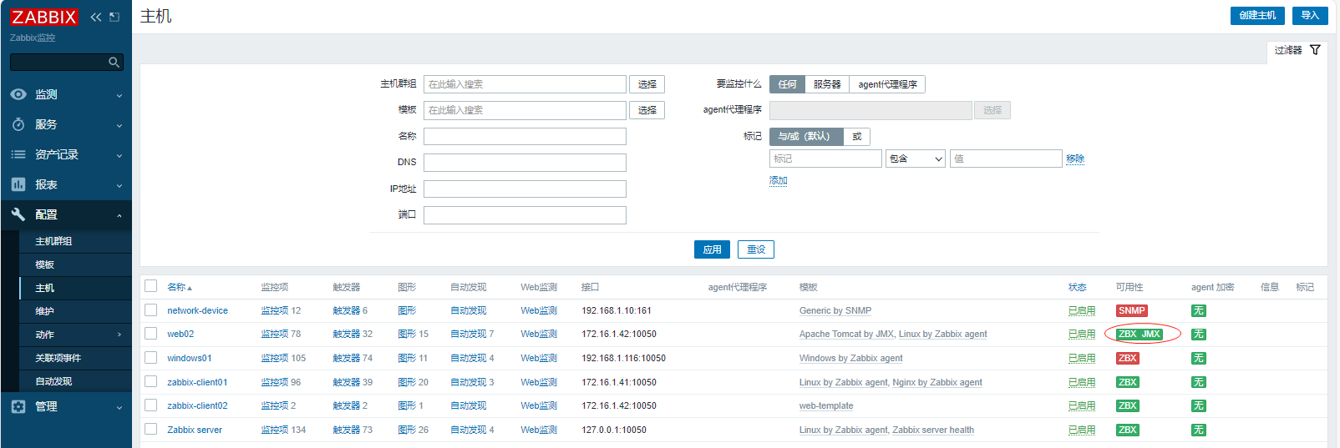1340x448 pixels.
Task: Click the 创建主机 button
Action: tap(1256, 15)
